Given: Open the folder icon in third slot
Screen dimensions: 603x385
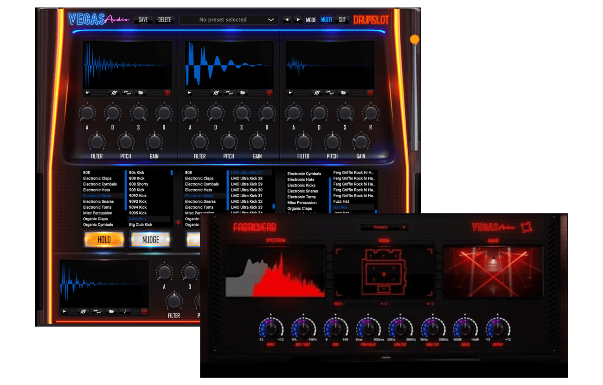Looking at the screenshot, I should (x=343, y=93).
